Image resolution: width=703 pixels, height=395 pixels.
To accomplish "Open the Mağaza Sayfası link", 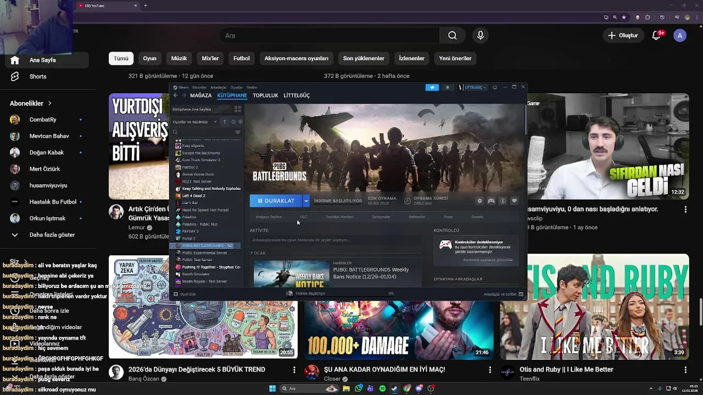I will pos(269,217).
